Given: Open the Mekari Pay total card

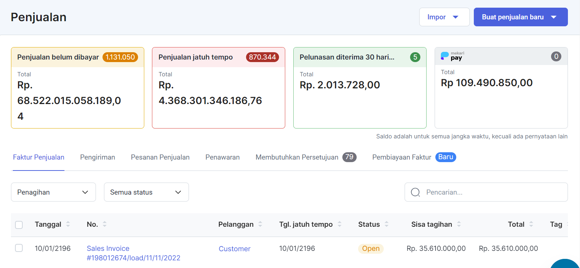Looking at the screenshot, I should coord(501,88).
